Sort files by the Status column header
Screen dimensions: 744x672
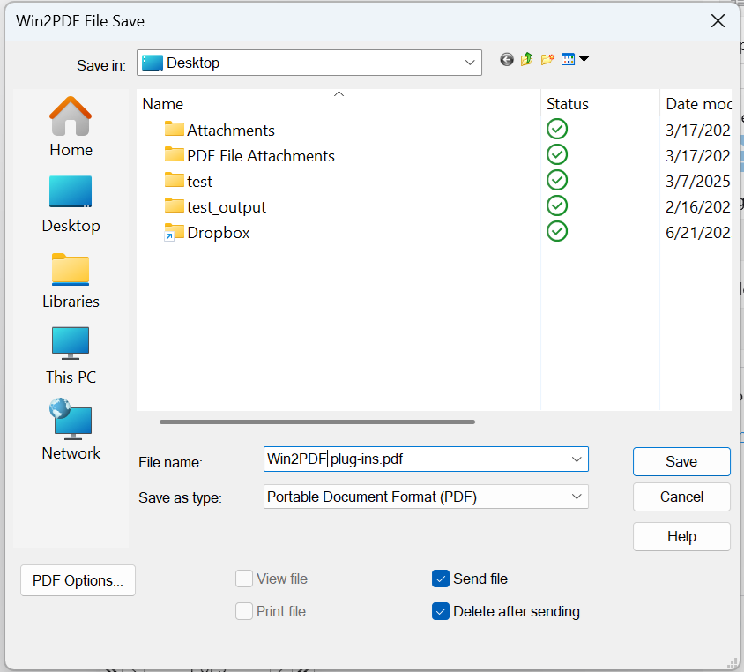pyautogui.click(x=567, y=103)
